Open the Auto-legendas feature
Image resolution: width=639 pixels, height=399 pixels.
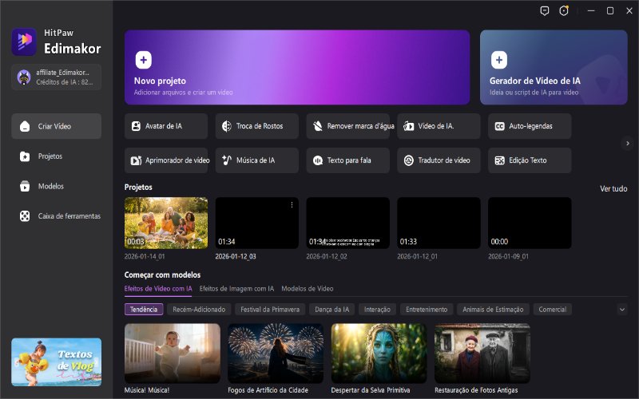pyautogui.click(x=530, y=126)
